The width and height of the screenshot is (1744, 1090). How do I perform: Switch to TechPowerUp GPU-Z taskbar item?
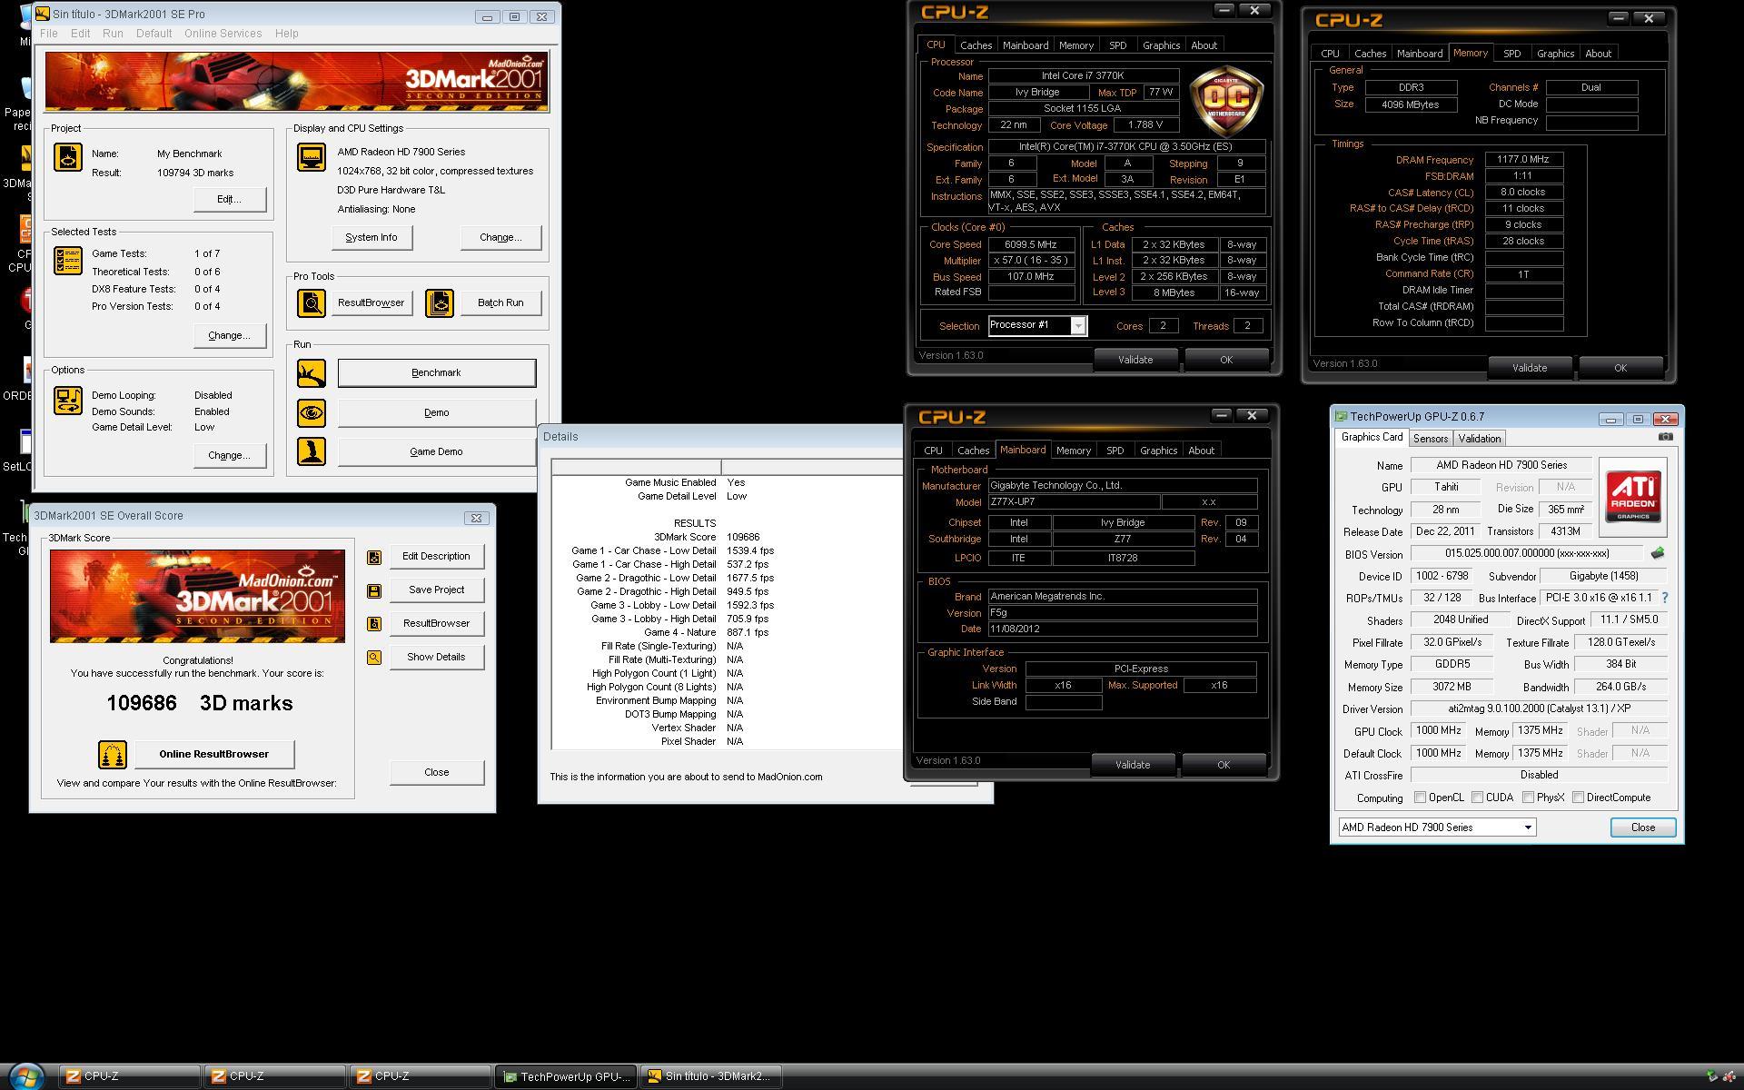tap(566, 1076)
